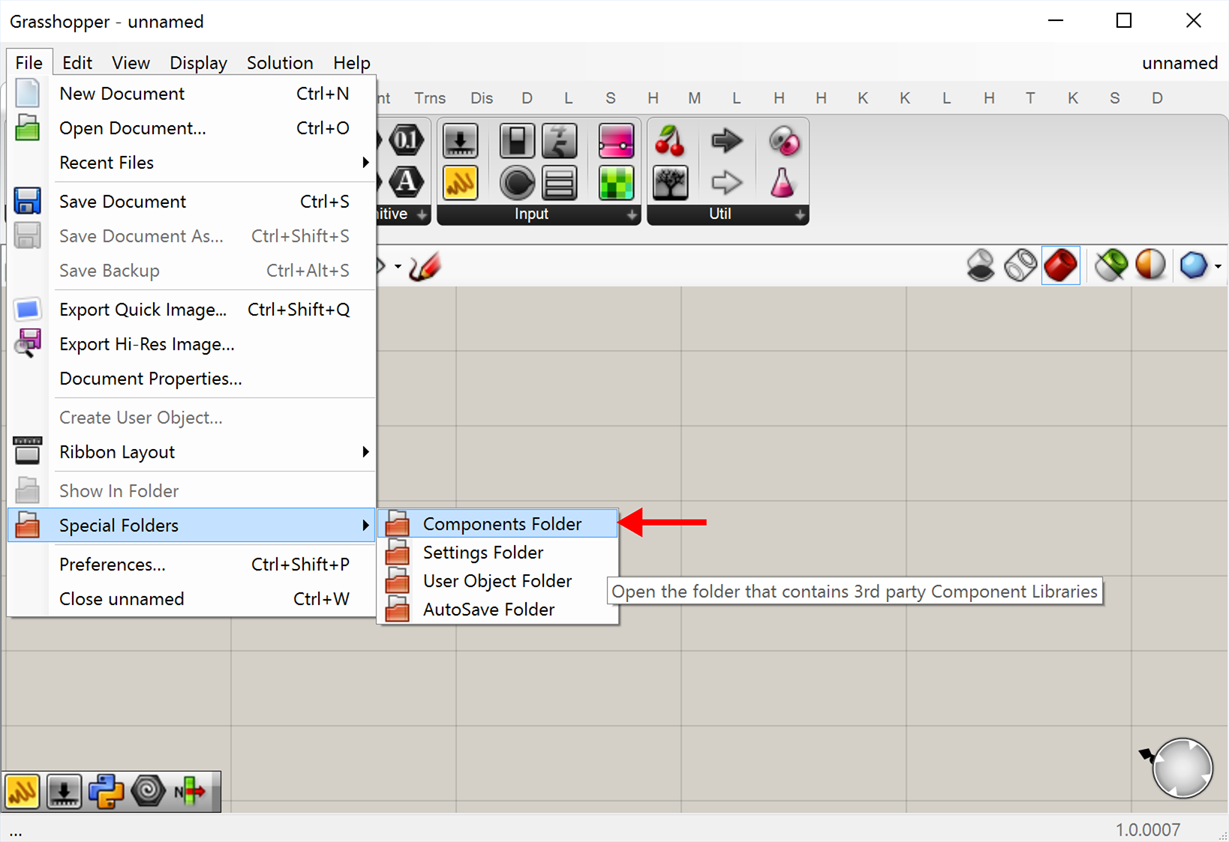1229x842 pixels.
Task: Select the light outlined arrow icon
Action: click(x=726, y=182)
